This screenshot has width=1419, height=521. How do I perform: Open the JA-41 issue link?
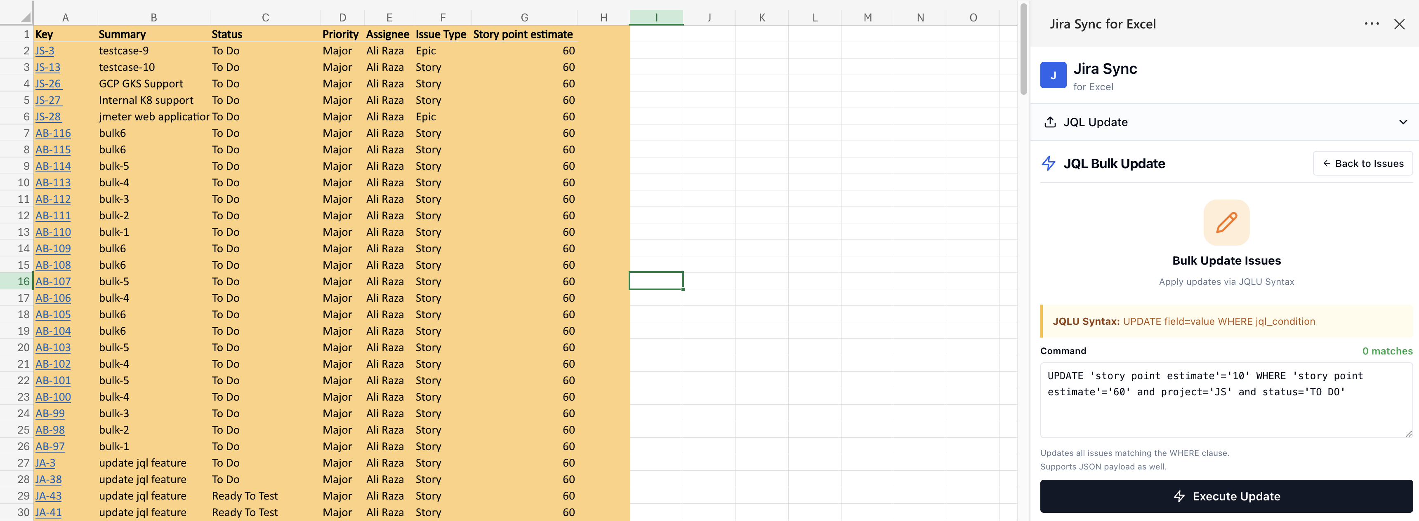tap(48, 512)
